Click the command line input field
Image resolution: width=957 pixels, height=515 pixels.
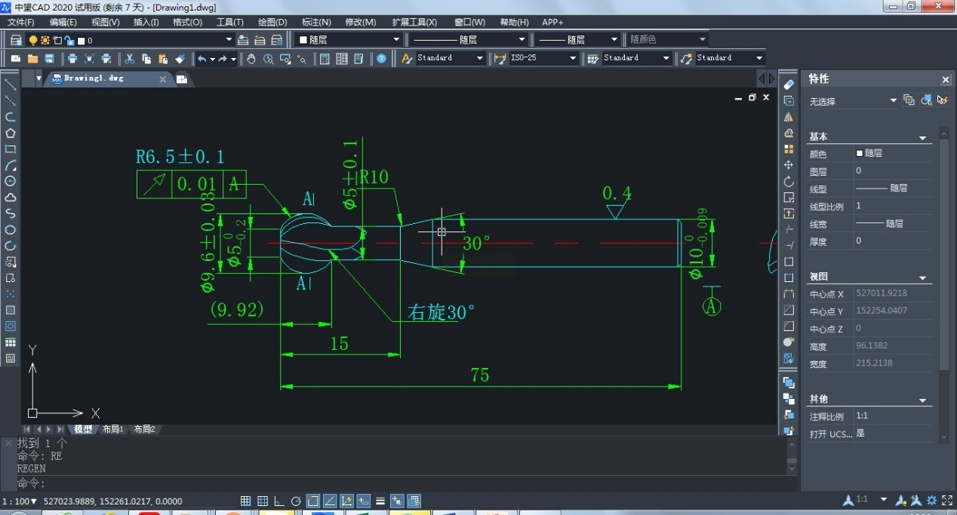point(377,483)
